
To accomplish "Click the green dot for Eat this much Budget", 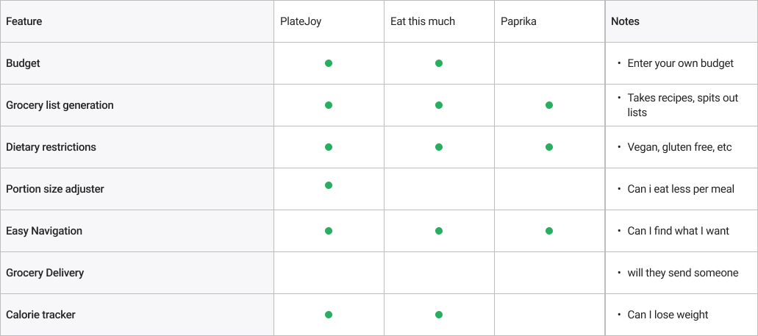I will [x=439, y=63].
